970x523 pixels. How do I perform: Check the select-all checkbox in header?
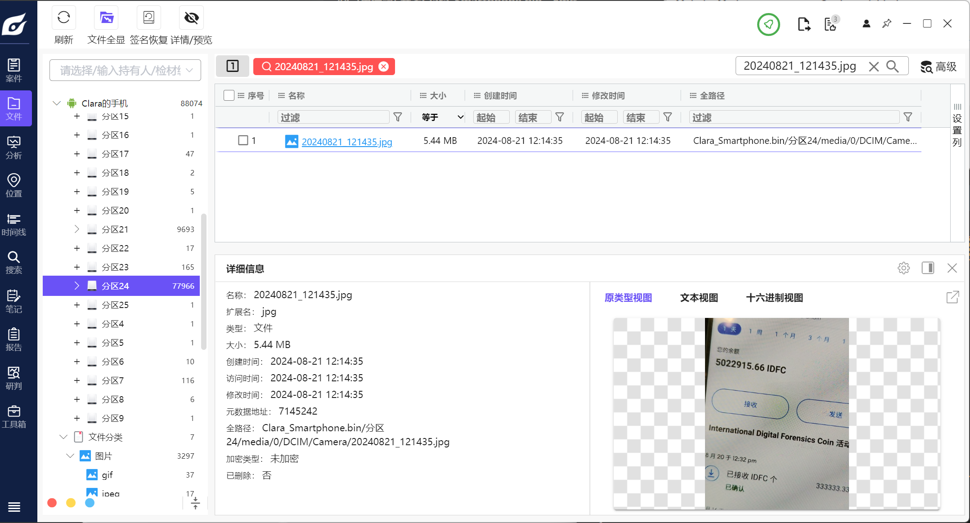(x=229, y=95)
